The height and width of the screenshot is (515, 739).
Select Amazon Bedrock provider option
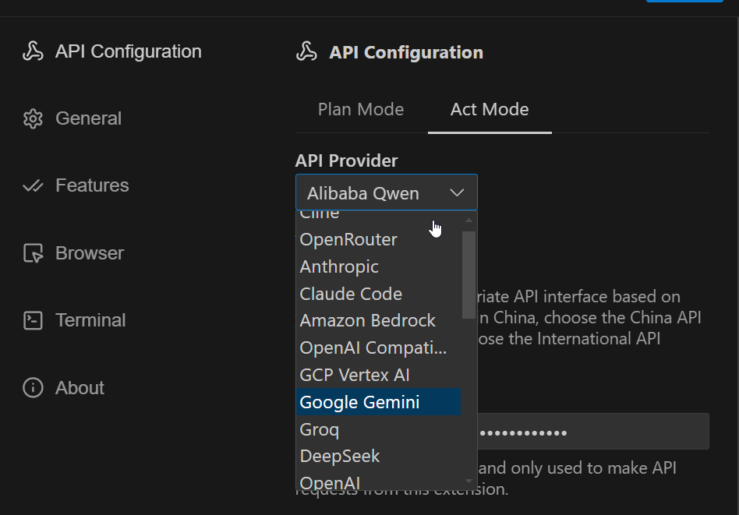click(x=368, y=321)
